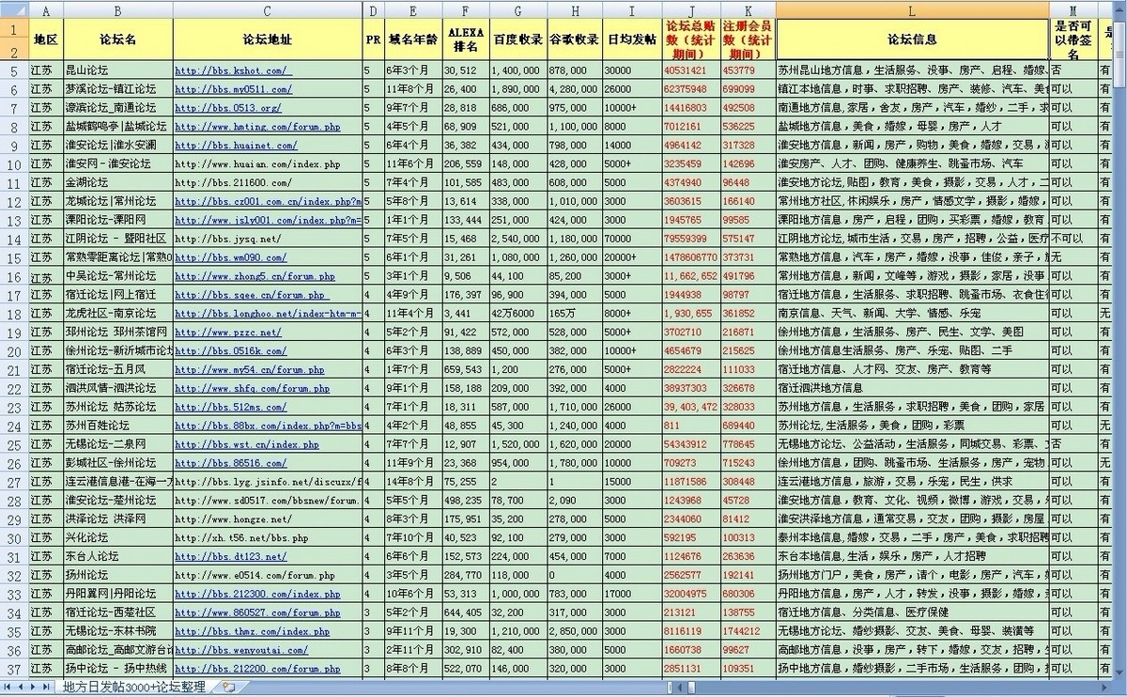Select members cell 1744212
The height and width of the screenshot is (697, 1127).
coord(749,630)
